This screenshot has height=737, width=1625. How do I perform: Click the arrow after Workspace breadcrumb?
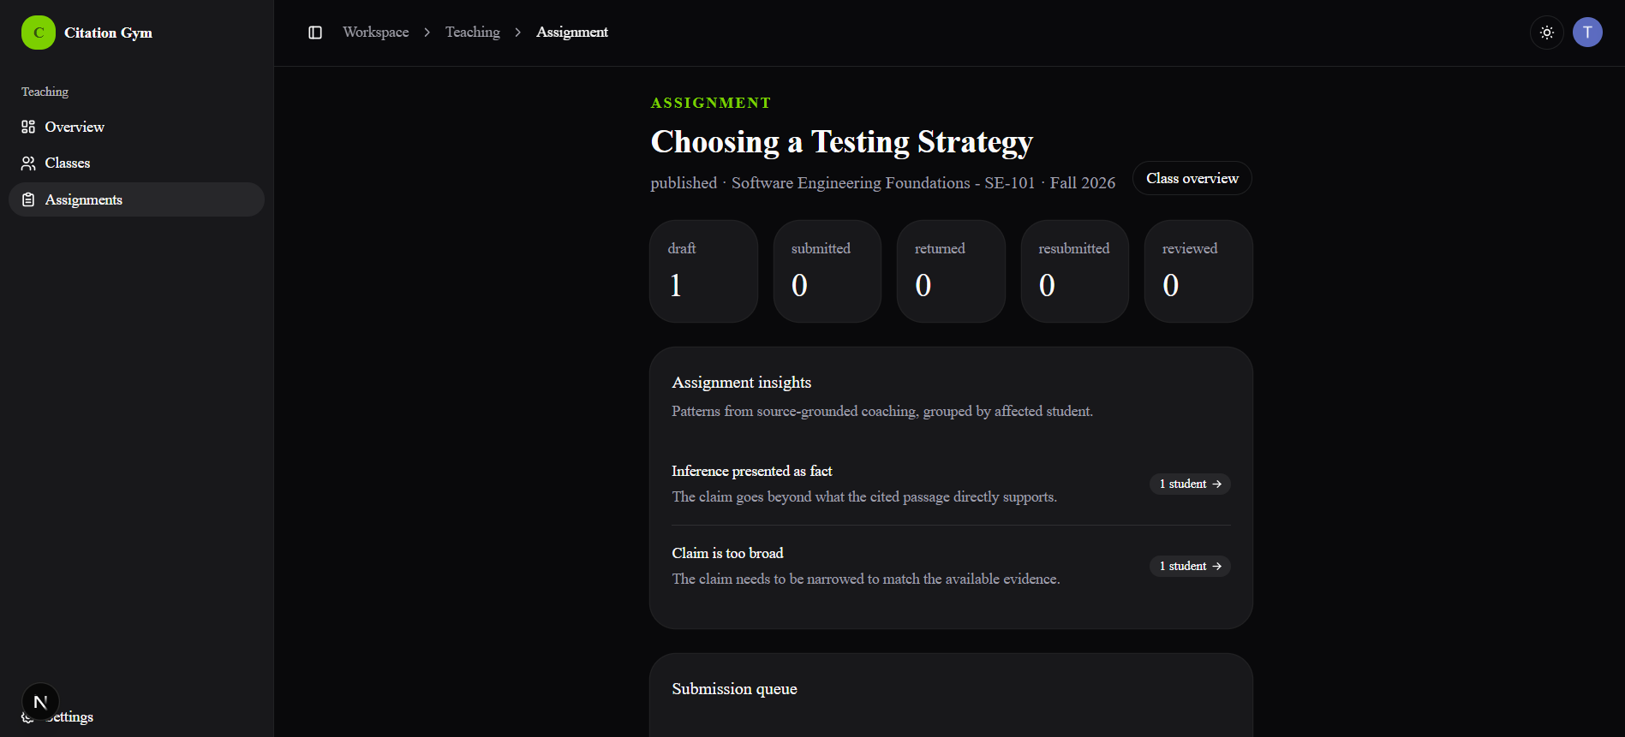tap(427, 33)
